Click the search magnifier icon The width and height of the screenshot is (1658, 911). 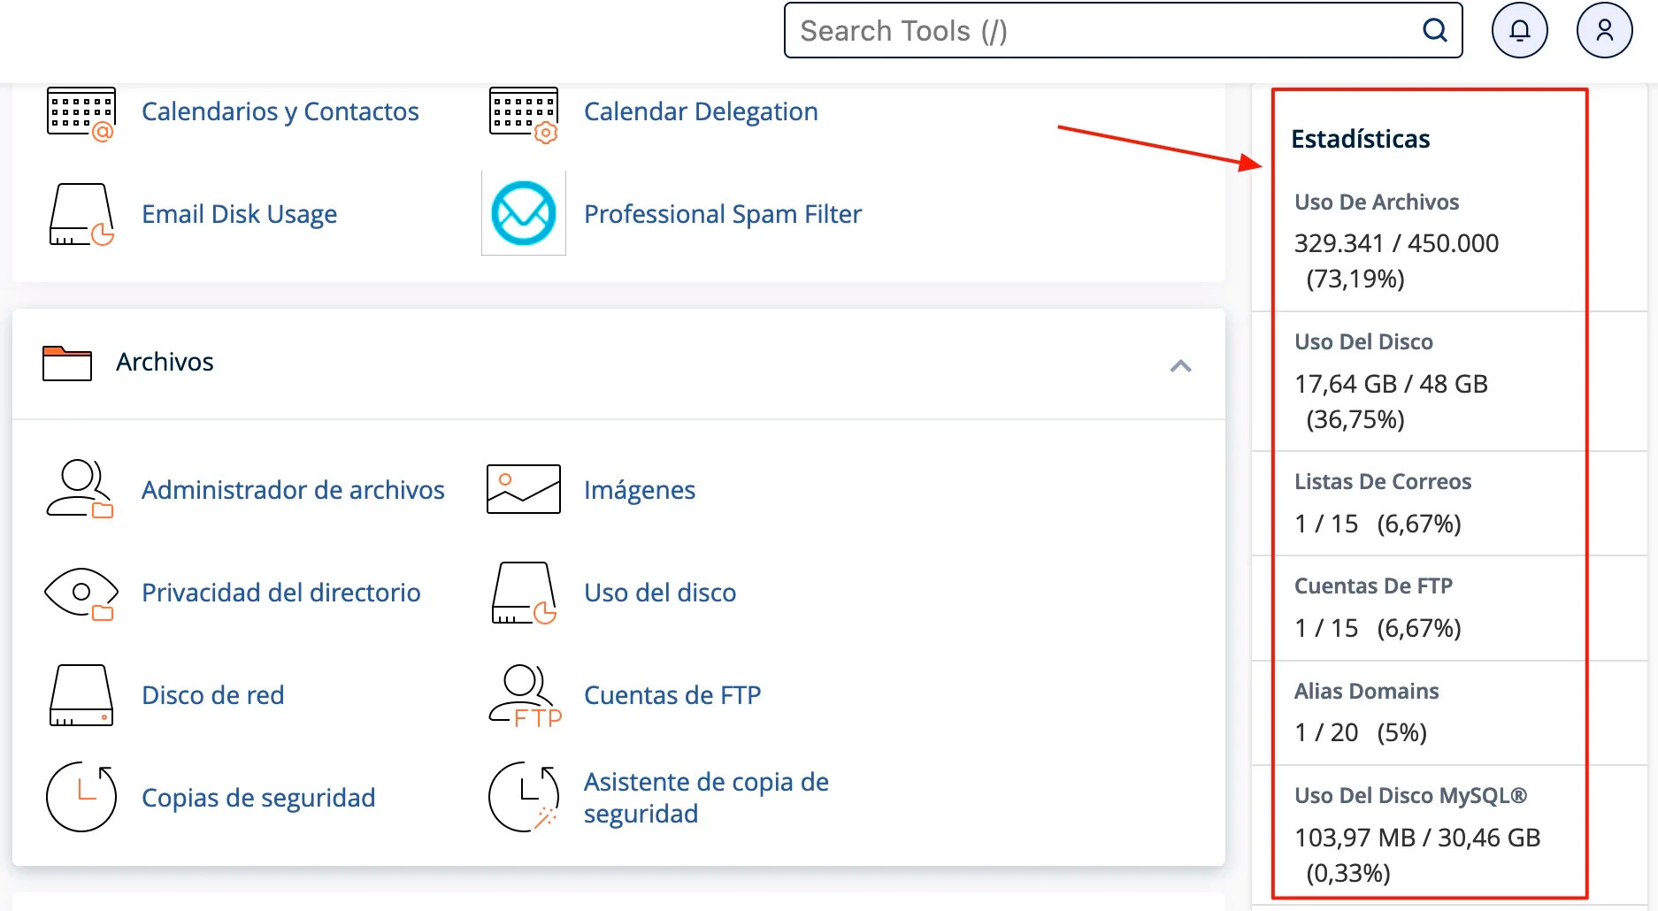(1434, 31)
